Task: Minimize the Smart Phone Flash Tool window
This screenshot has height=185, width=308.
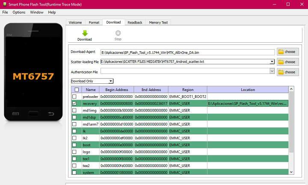Action: click(274, 4)
